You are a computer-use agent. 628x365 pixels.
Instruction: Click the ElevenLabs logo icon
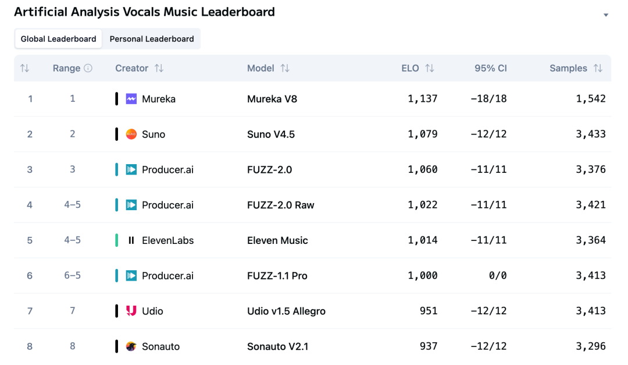[131, 240]
